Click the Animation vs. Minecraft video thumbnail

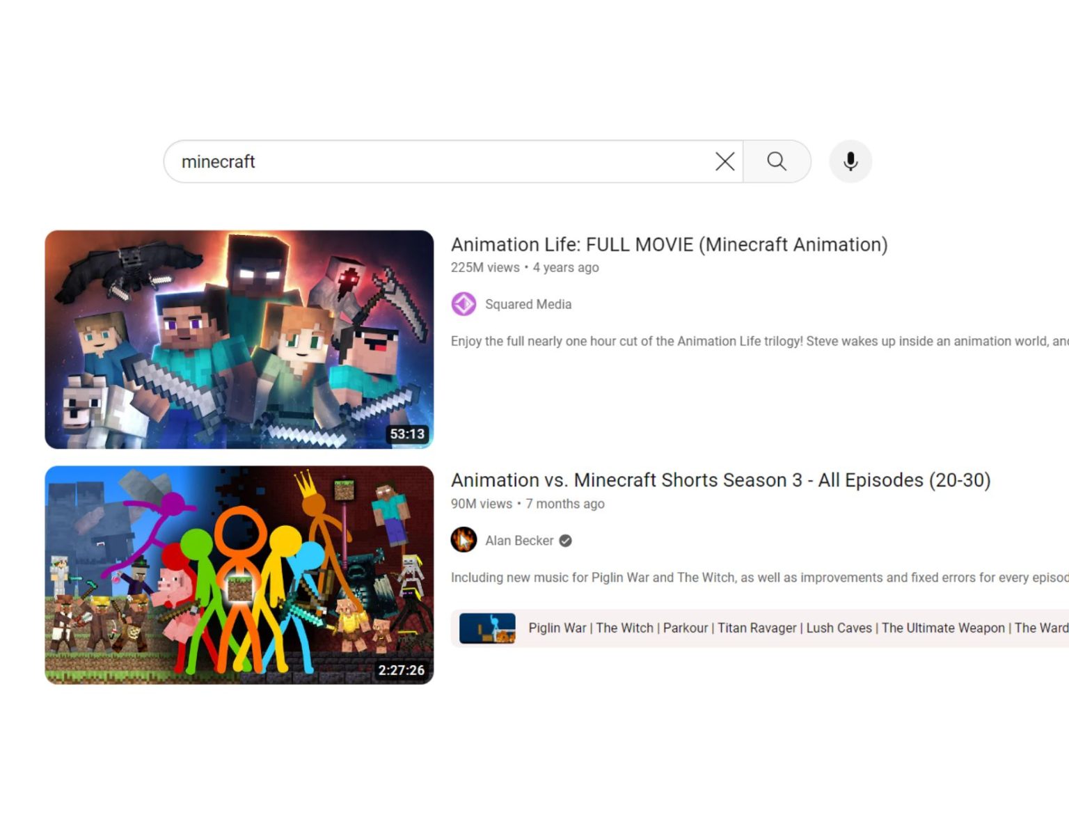coord(239,574)
